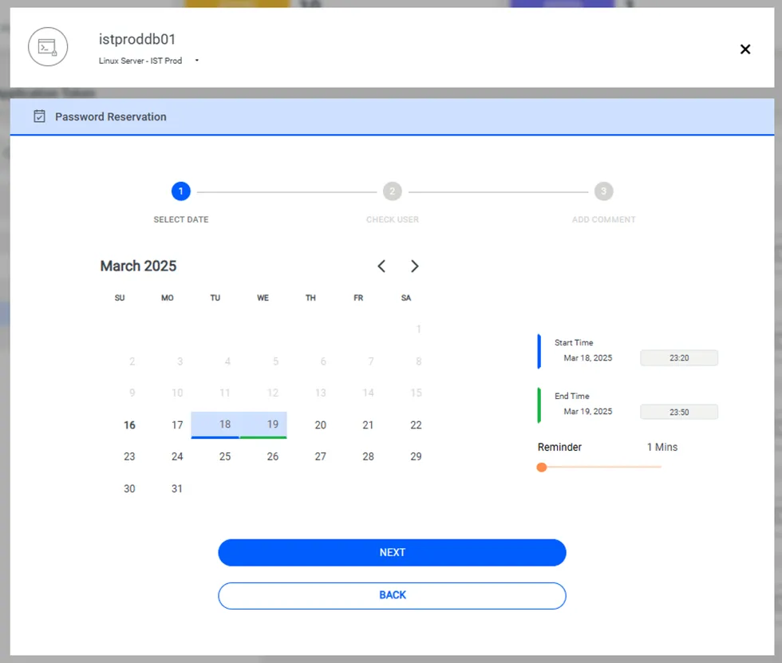Pick March 22 on the calendar

416,425
